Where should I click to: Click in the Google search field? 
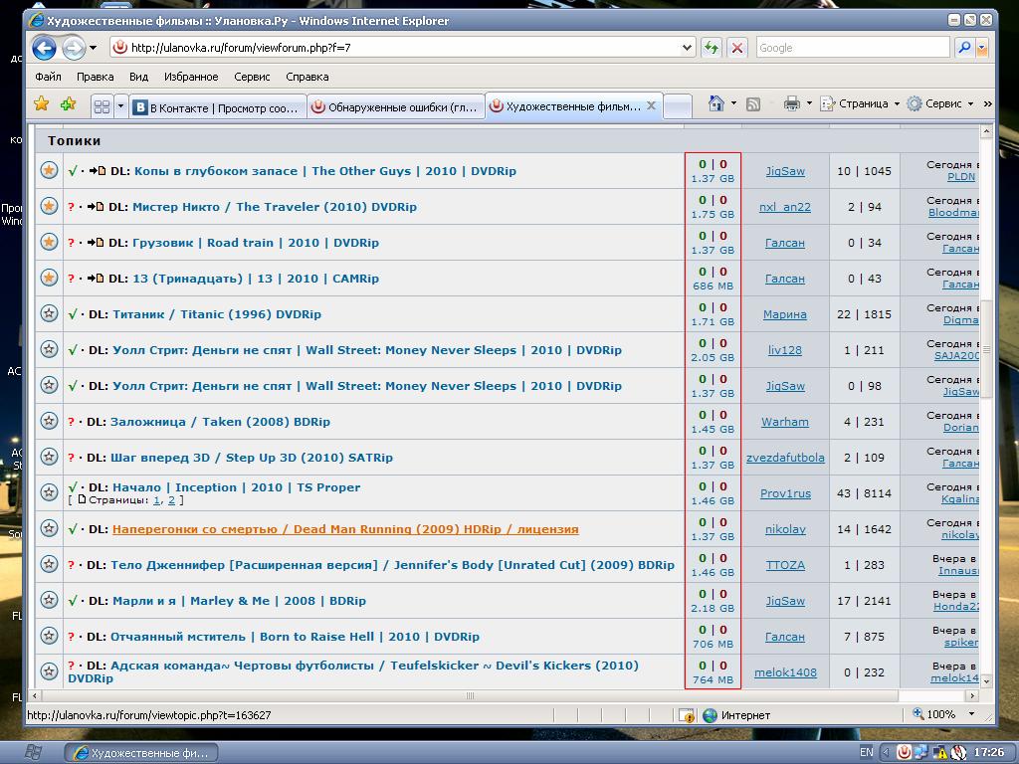click(851, 48)
